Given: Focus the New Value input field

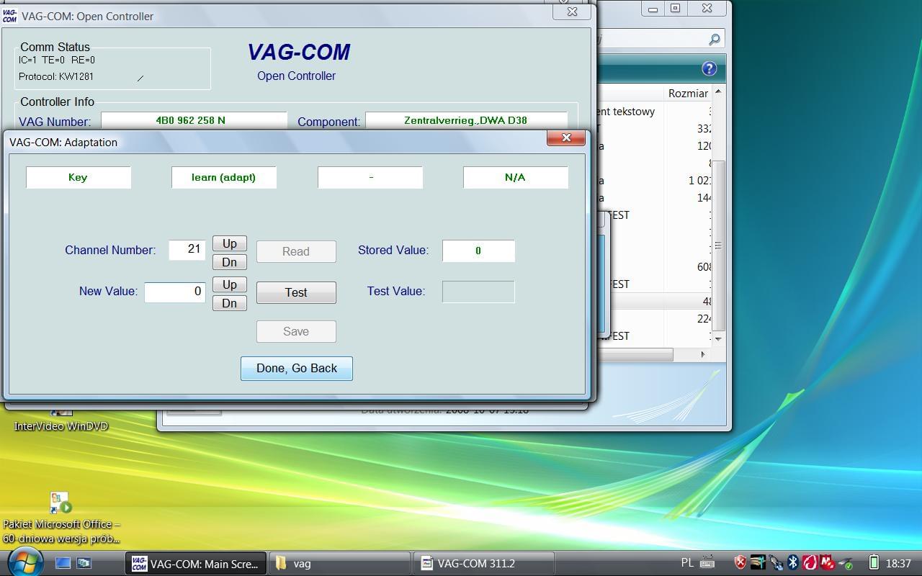Looking at the screenshot, I should point(175,292).
